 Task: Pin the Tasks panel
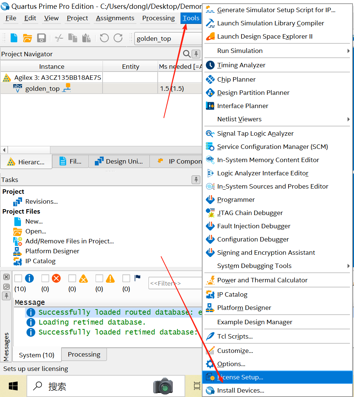click(x=196, y=180)
